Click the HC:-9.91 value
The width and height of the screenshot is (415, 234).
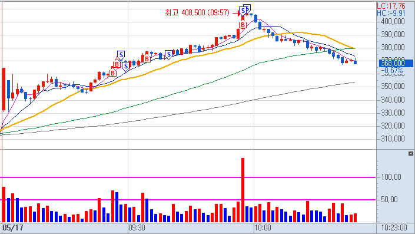point(391,13)
